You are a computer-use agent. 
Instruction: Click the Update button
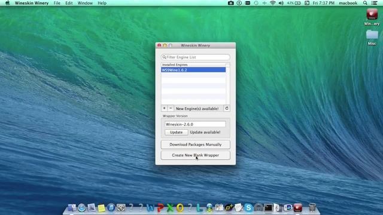[176, 132]
